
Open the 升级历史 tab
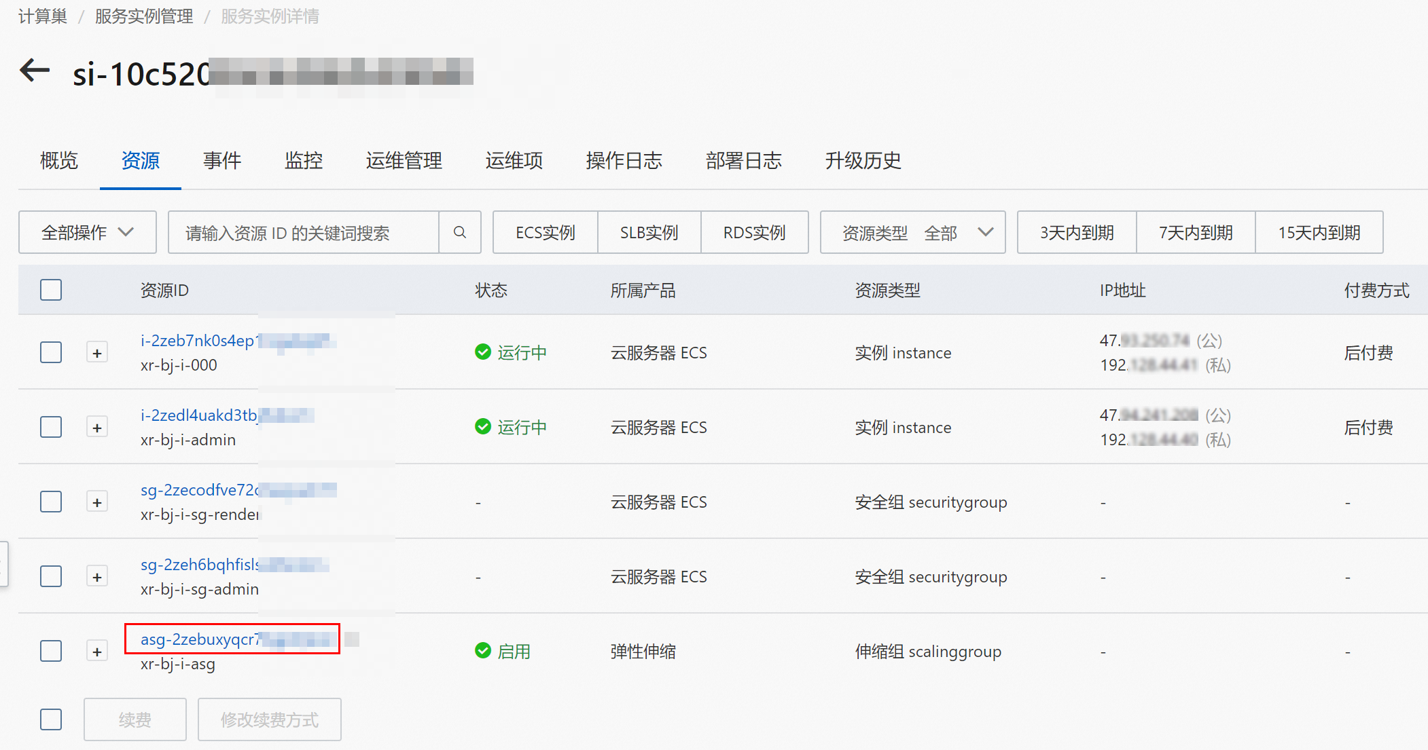point(863,161)
